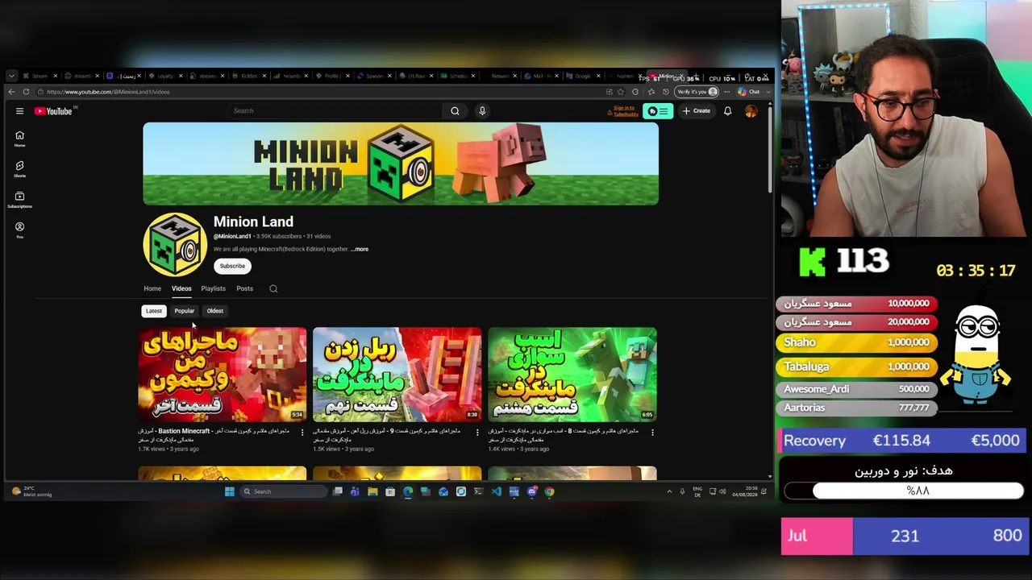
Task: Open the Minion Land channel name
Action: coord(253,222)
